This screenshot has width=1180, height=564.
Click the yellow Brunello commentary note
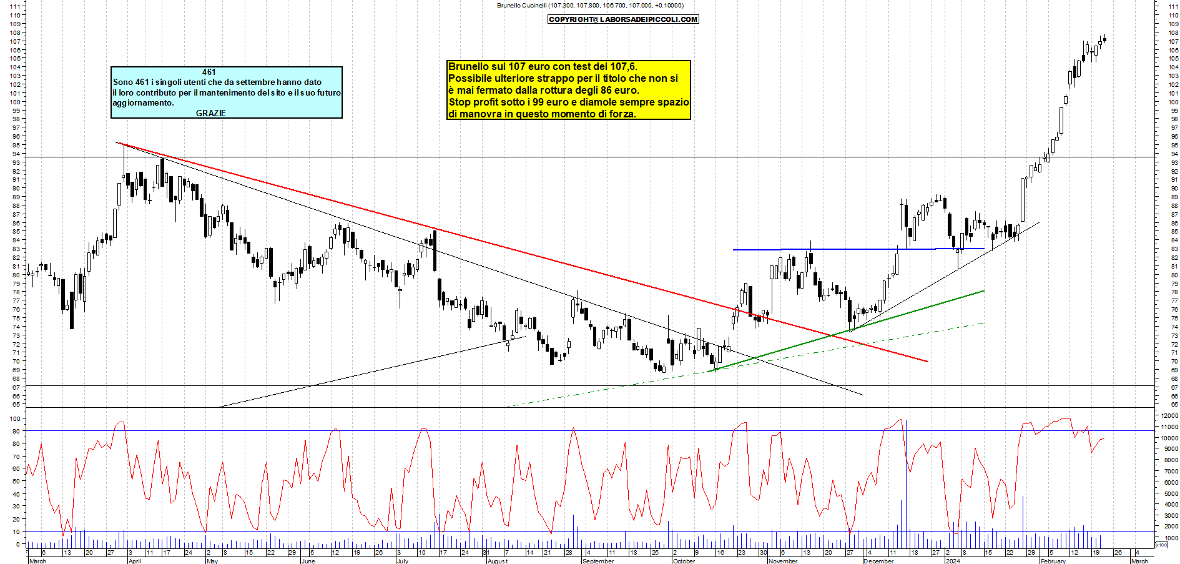tap(569, 90)
